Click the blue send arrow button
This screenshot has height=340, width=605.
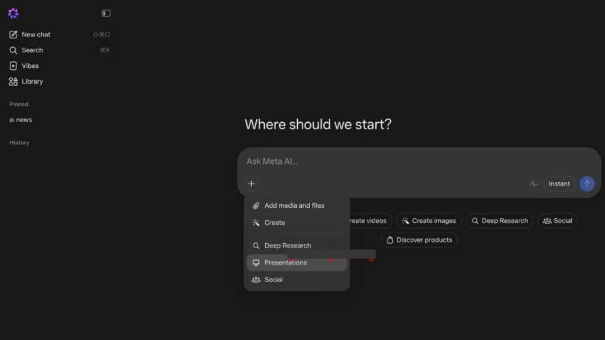click(587, 184)
